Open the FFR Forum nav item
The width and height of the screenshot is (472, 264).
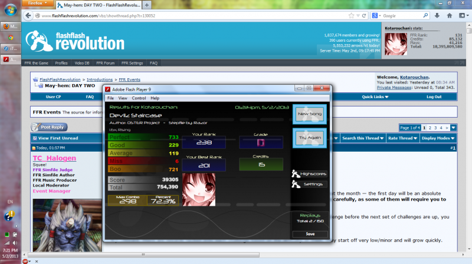tap(106, 63)
